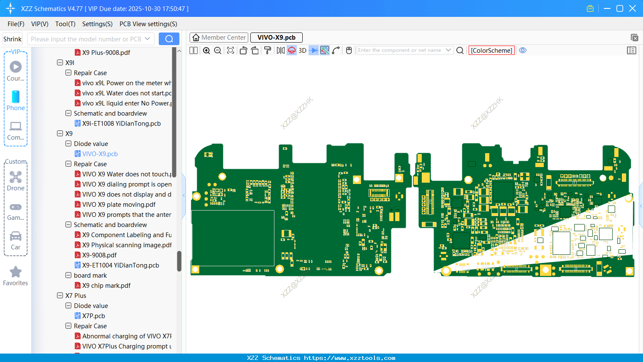Click the mirror flip board icon
The image size is (643, 362).
pos(280,51)
